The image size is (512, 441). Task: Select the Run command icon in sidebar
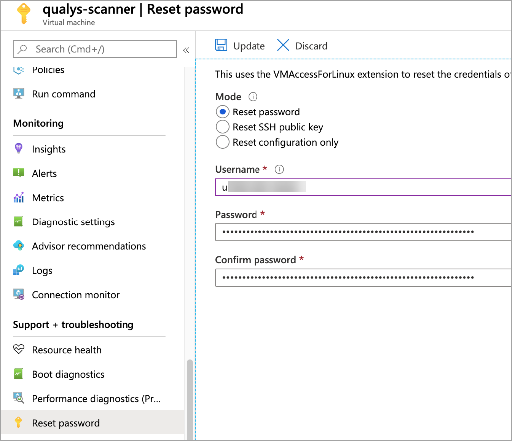point(18,94)
